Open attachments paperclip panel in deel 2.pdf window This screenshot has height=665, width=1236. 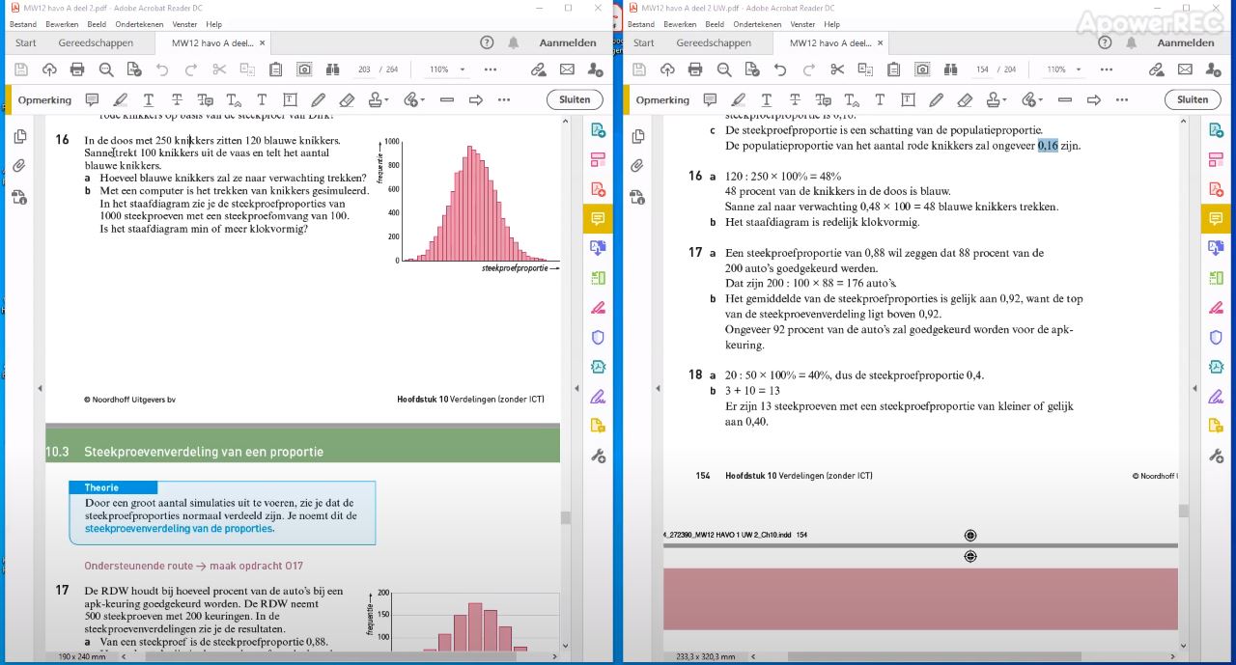(x=19, y=166)
